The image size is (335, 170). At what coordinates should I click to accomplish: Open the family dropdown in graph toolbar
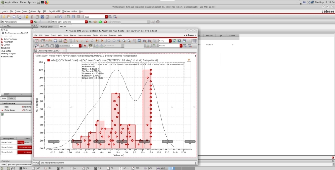170,41
